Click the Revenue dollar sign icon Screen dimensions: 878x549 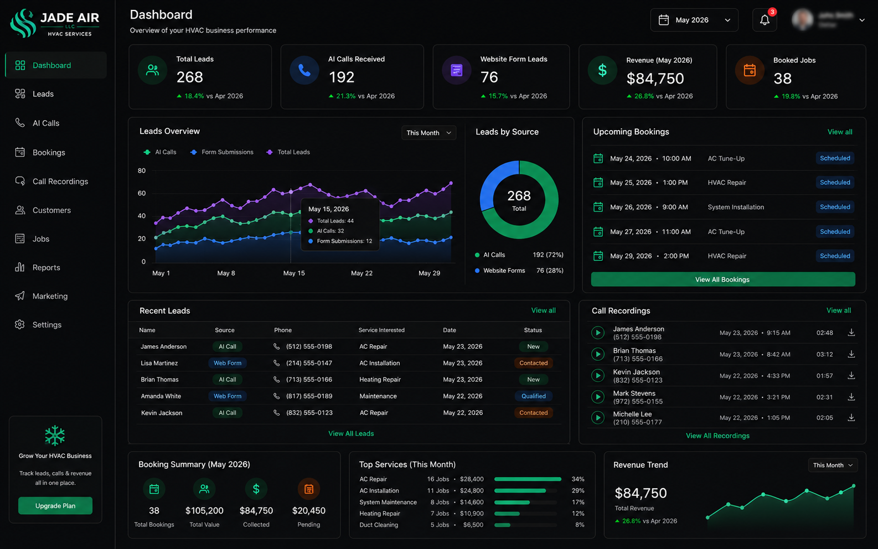tap(602, 70)
